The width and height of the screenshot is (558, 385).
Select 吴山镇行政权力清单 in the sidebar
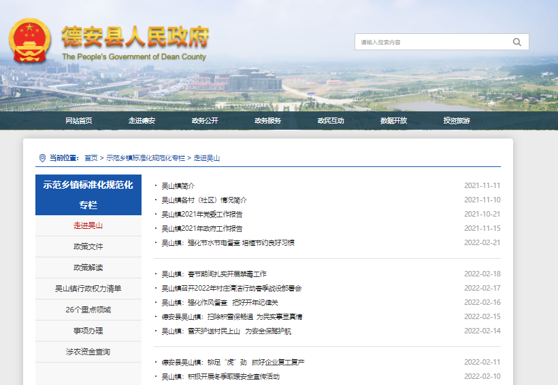pyautogui.click(x=88, y=289)
